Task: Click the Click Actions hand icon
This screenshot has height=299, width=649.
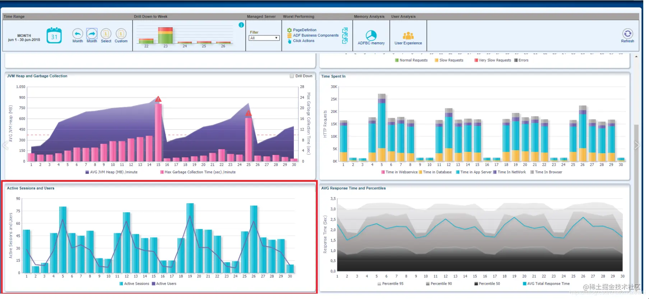Action: (x=289, y=41)
